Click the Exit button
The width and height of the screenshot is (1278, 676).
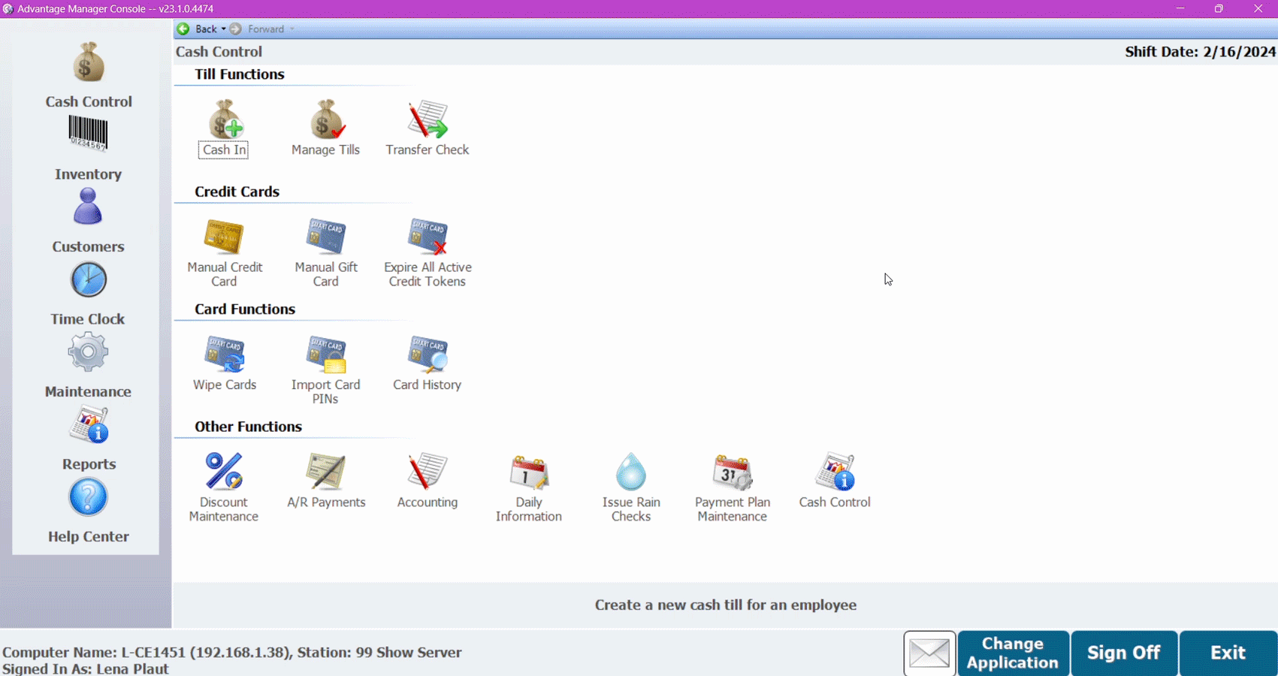[x=1228, y=653]
